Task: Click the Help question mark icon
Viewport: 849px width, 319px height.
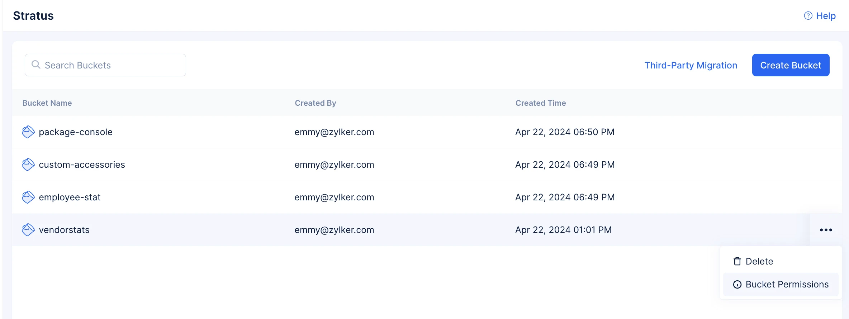Action: click(x=808, y=16)
